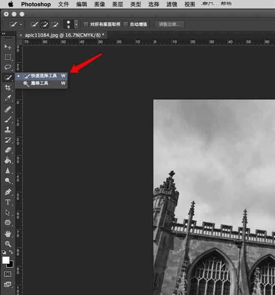Select the Rectangular Marquee tool
The height and width of the screenshot is (295, 275).
(x=7, y=57)
